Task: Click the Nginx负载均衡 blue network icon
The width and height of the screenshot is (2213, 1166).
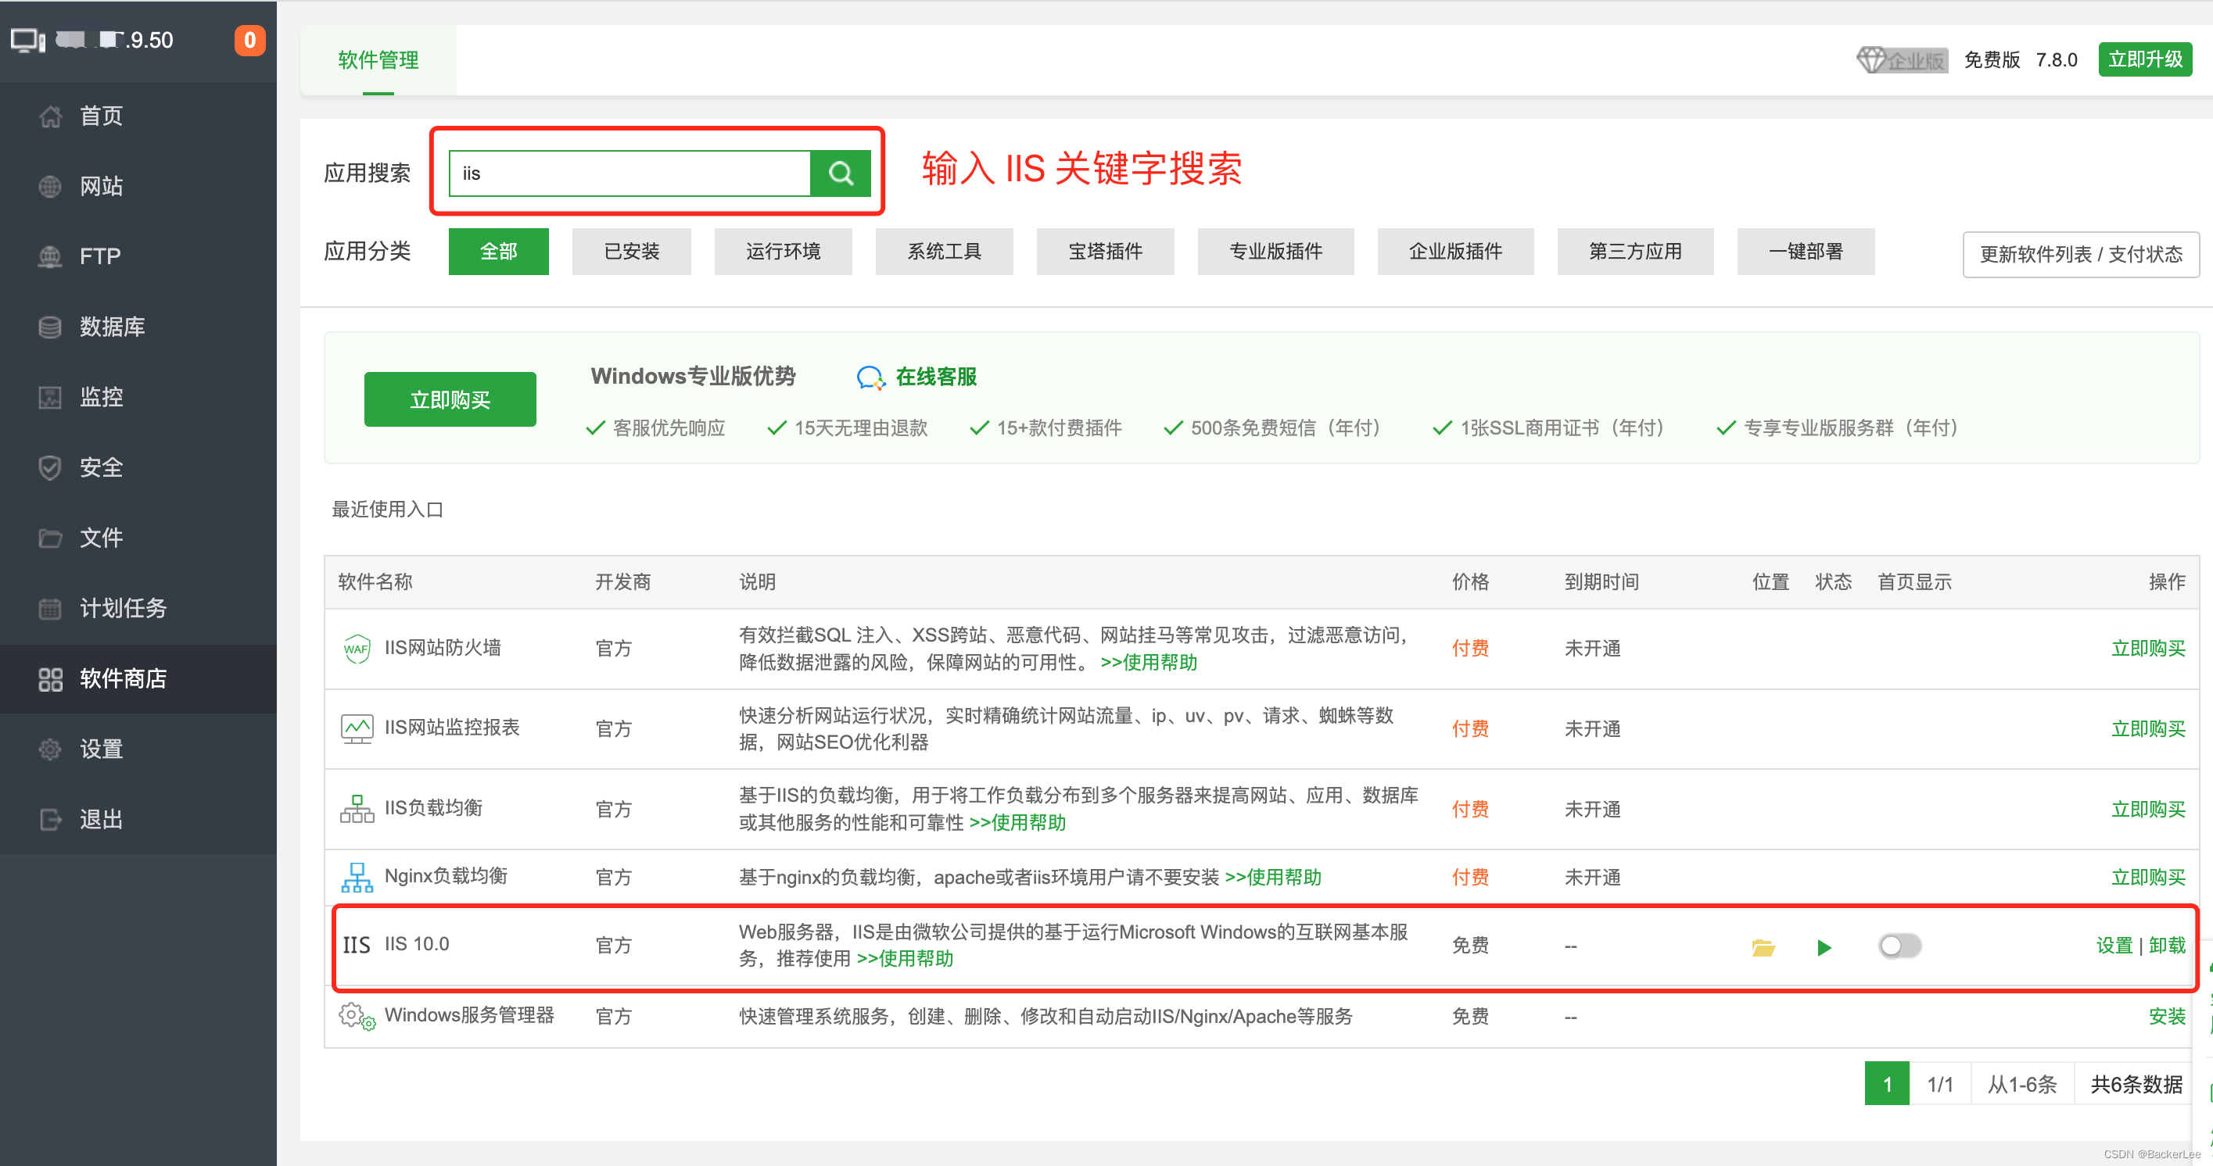Action: pos(357,877)
